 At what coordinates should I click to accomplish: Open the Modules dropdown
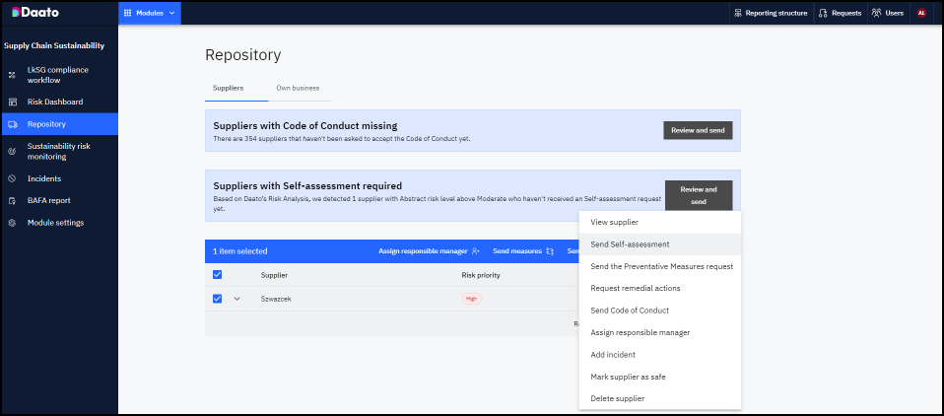(150, 13)
